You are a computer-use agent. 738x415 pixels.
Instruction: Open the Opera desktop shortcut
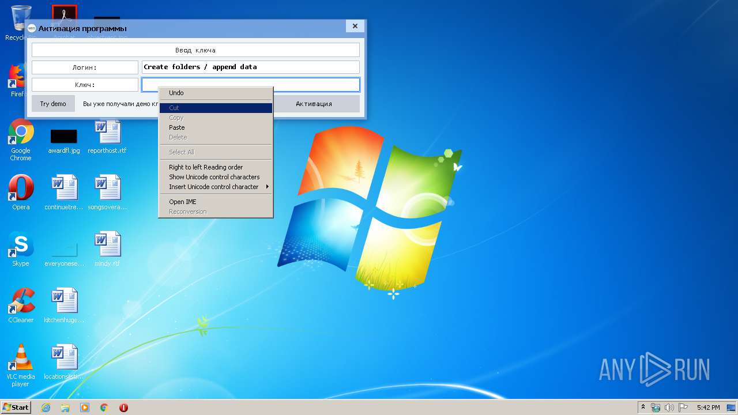21,193
